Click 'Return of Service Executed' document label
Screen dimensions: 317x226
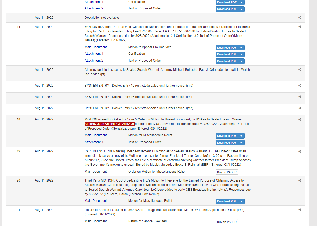(147, 221)
